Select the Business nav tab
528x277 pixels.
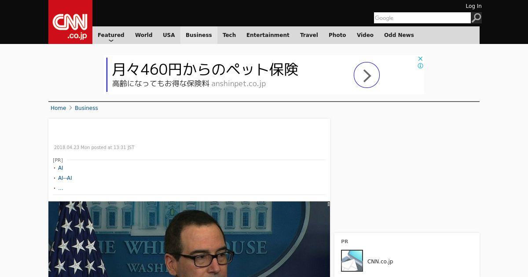(x=199, y=35)
